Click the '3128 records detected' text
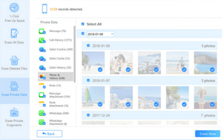 [x=66, y=9]
